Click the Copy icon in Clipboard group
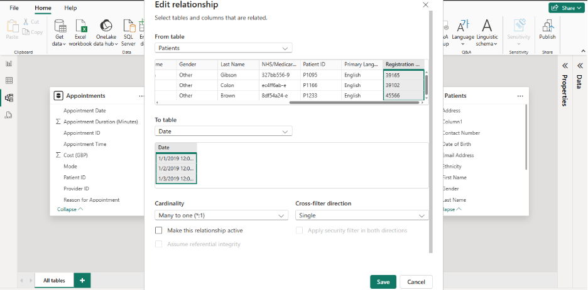The image size is (588, 290). click(x=26, y=32)
